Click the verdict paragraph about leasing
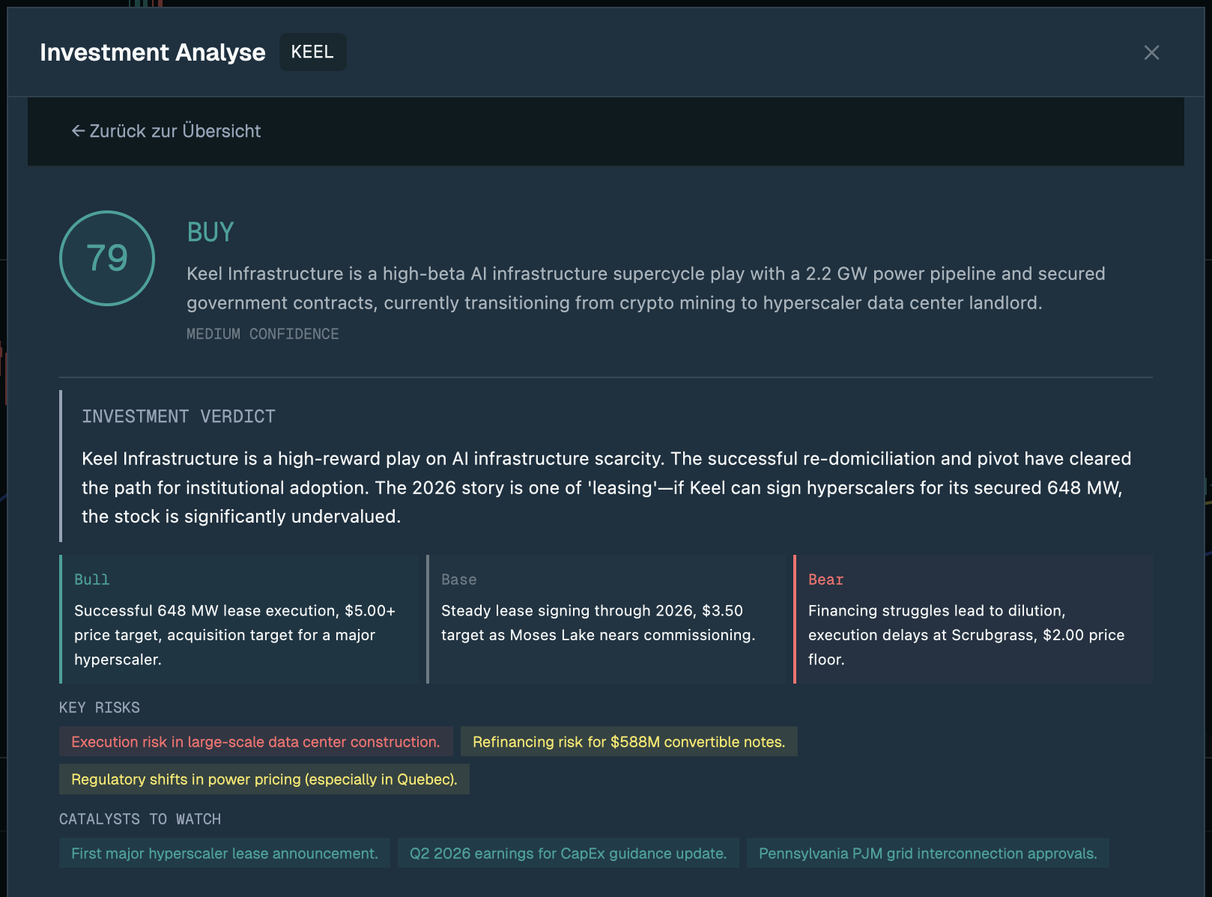 607,487
